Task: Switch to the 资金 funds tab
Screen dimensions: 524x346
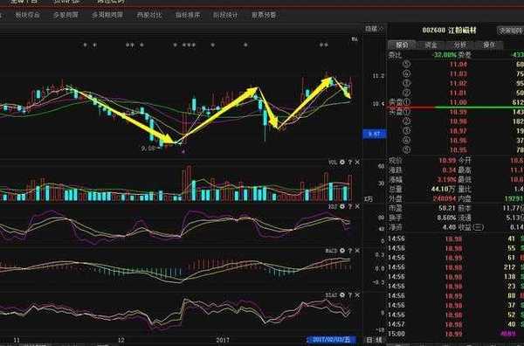Action: pos(431,45)
